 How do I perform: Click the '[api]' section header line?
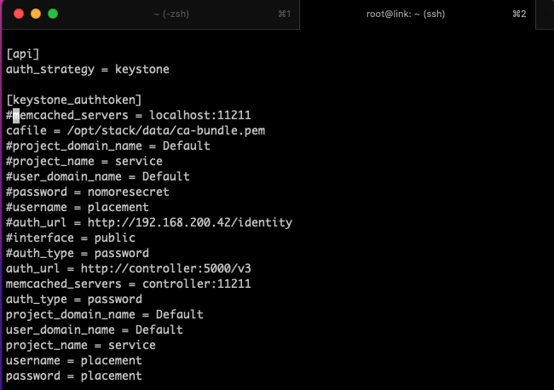tap(23, 54)
